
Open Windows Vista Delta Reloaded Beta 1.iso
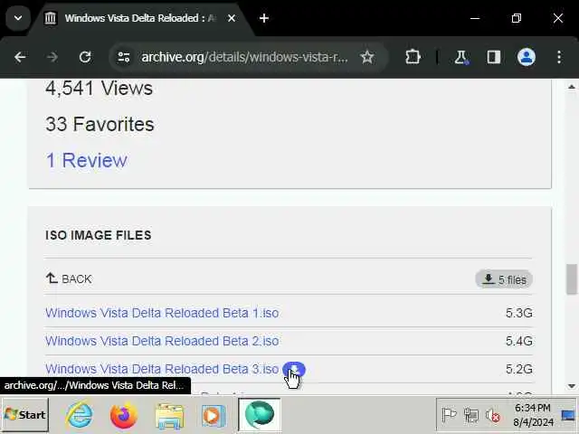[162, 313]
